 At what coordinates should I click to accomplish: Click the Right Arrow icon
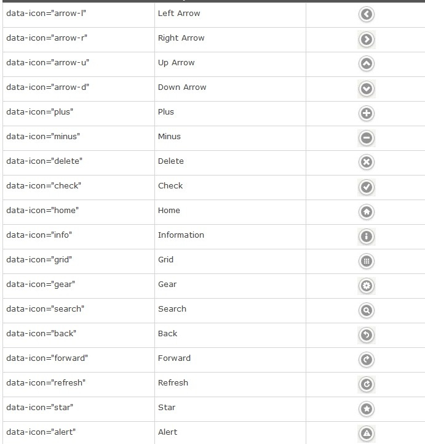tap(367, 39)
